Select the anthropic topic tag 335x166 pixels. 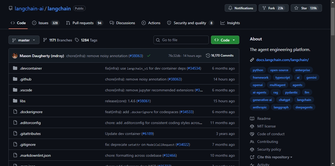click(x=260, y=107)
